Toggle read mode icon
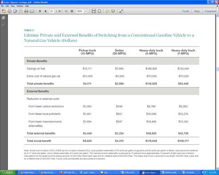The image size is (219, 175). click(121, 11)
